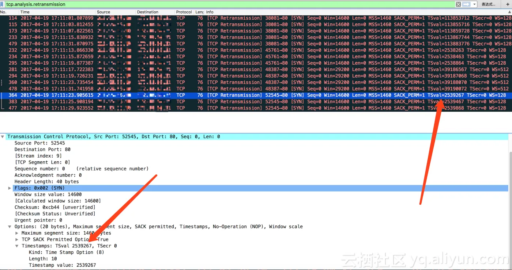Open the filter history dropdown arrow
This screenshot has width=512, height=270.
[475, 4]
